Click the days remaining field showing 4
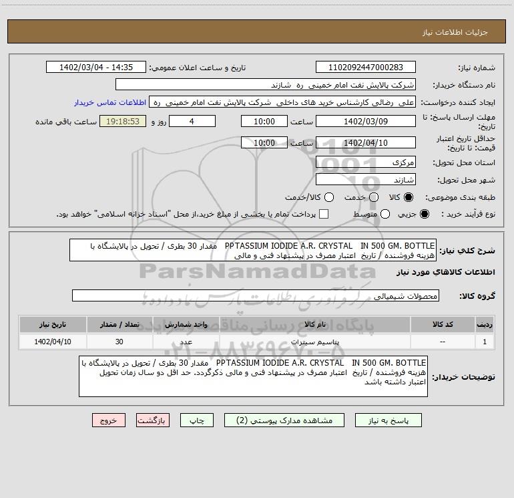Viewport: 514px width, 498px height. coord(192,121)
